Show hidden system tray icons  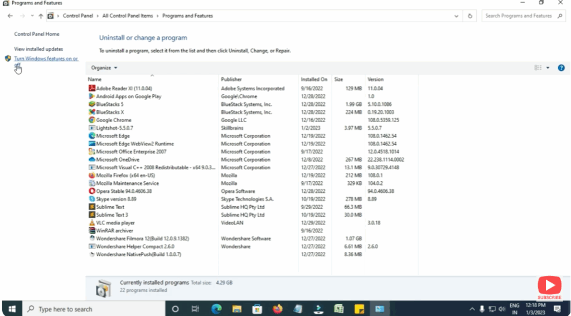click(472, 309)
